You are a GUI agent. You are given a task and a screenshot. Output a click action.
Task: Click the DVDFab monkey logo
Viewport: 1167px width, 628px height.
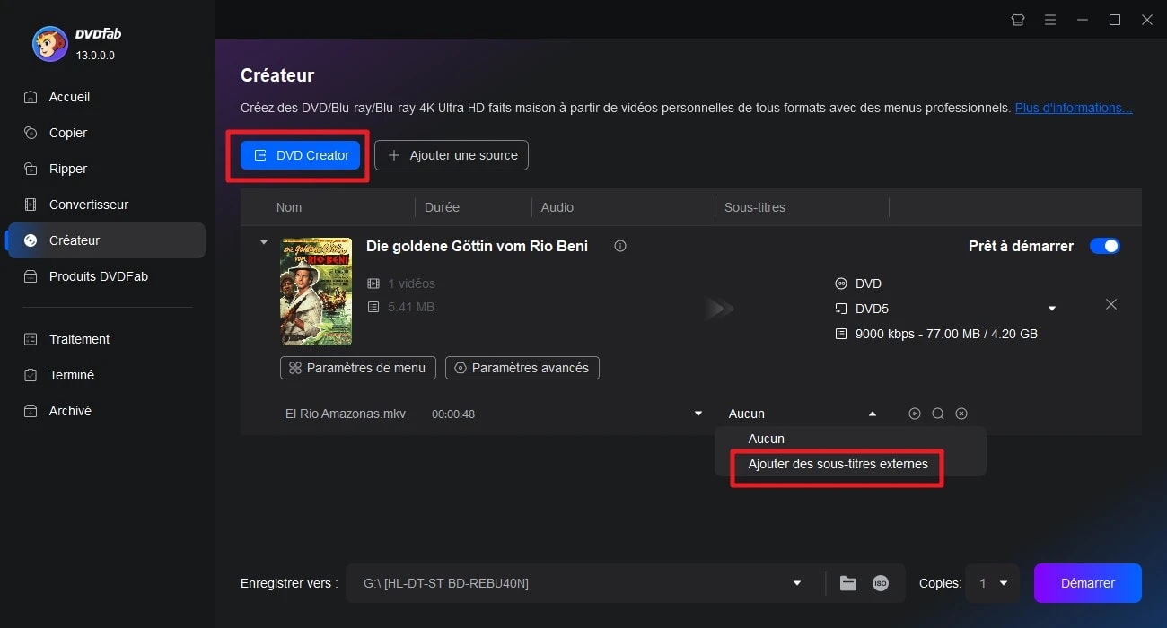coord(50,44)
